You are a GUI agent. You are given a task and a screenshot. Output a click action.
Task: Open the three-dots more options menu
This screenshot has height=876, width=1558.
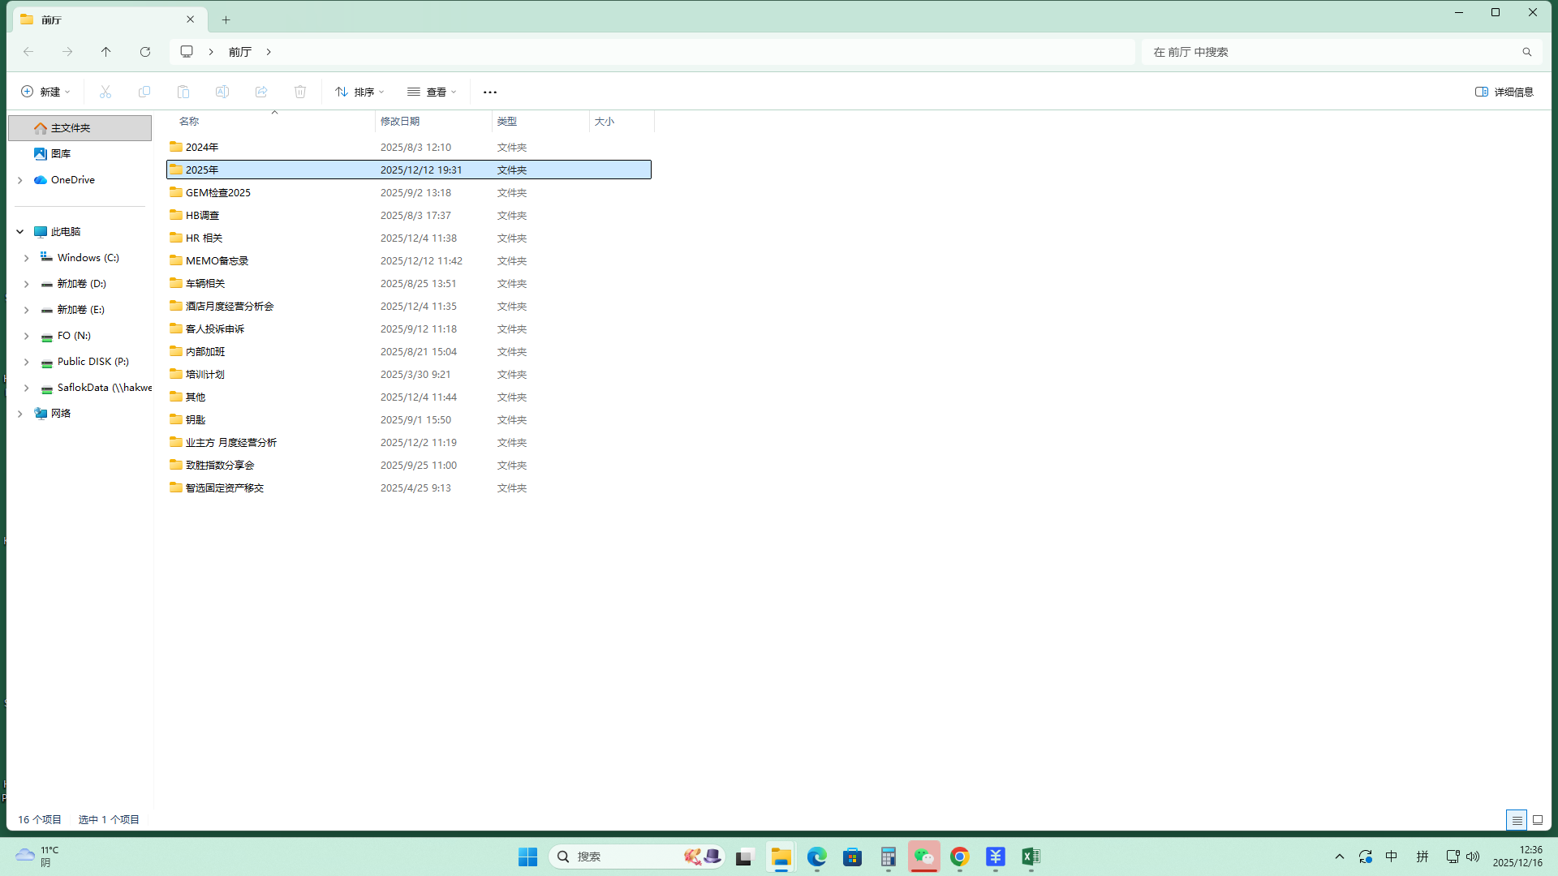pyautogui.click(x=489, y=92)
